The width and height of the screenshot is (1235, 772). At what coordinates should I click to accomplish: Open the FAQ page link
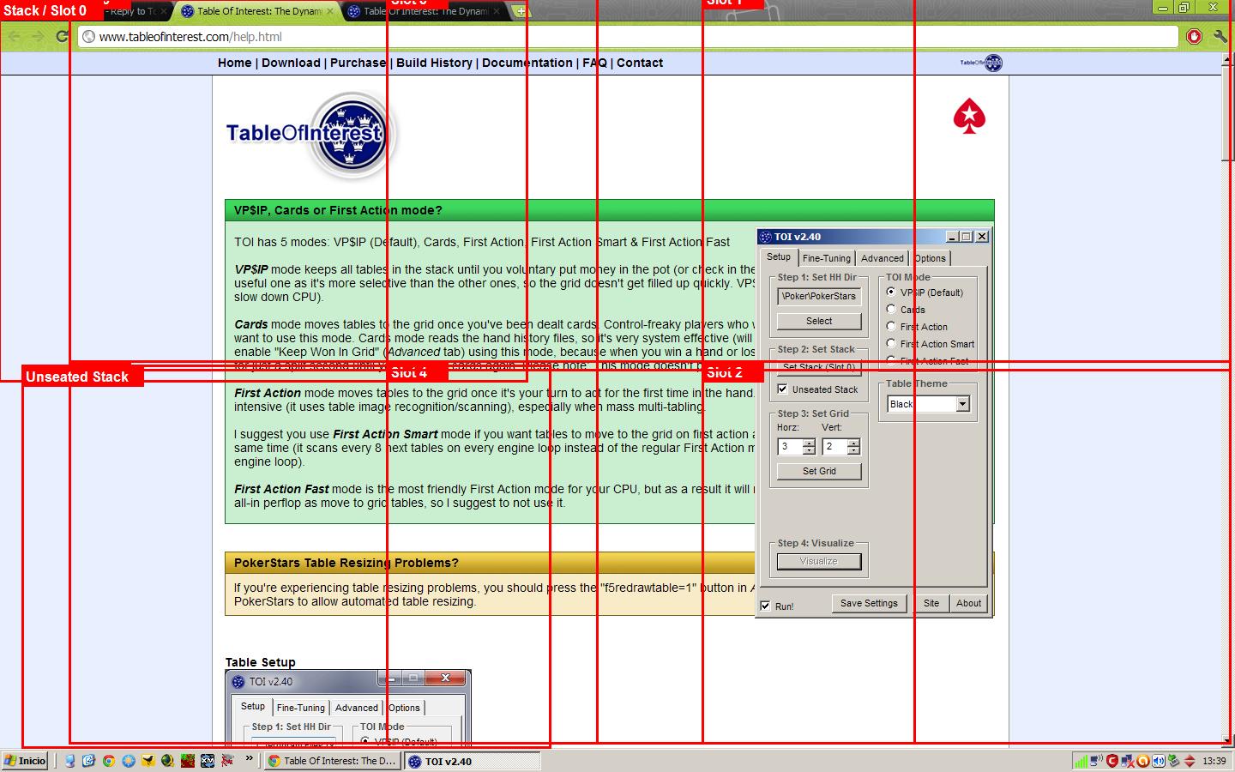click(x=594, y=63)
